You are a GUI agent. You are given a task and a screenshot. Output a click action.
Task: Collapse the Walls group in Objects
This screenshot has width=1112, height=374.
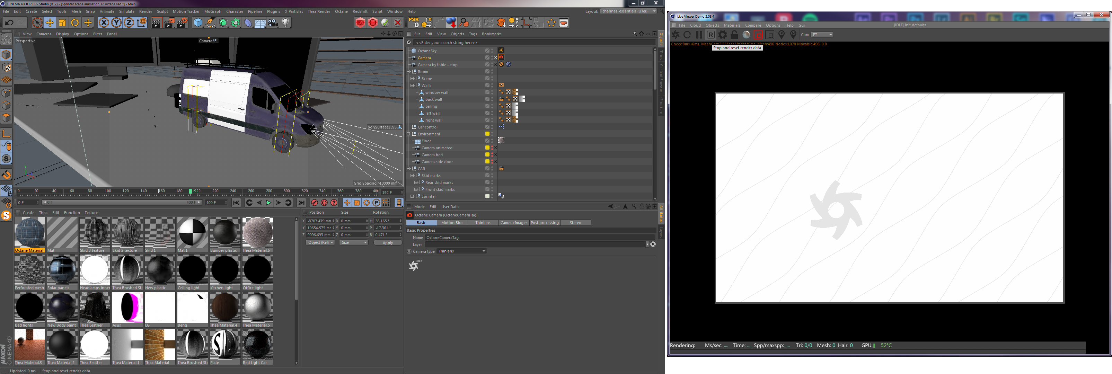click(x=412, y=86)
